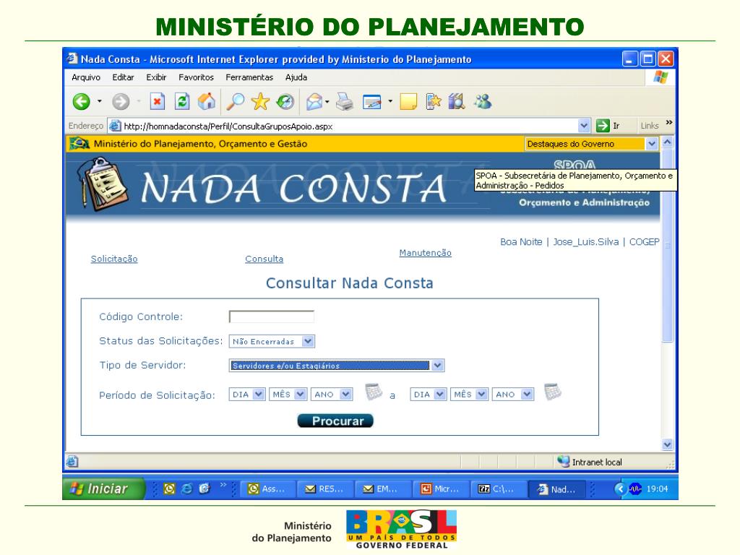Click the page scrollbar down arrow
The image size is (740, 555).
click(x=667, y=444)
